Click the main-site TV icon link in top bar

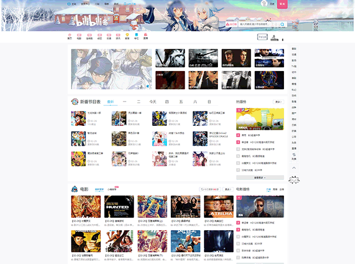[72, 4]
